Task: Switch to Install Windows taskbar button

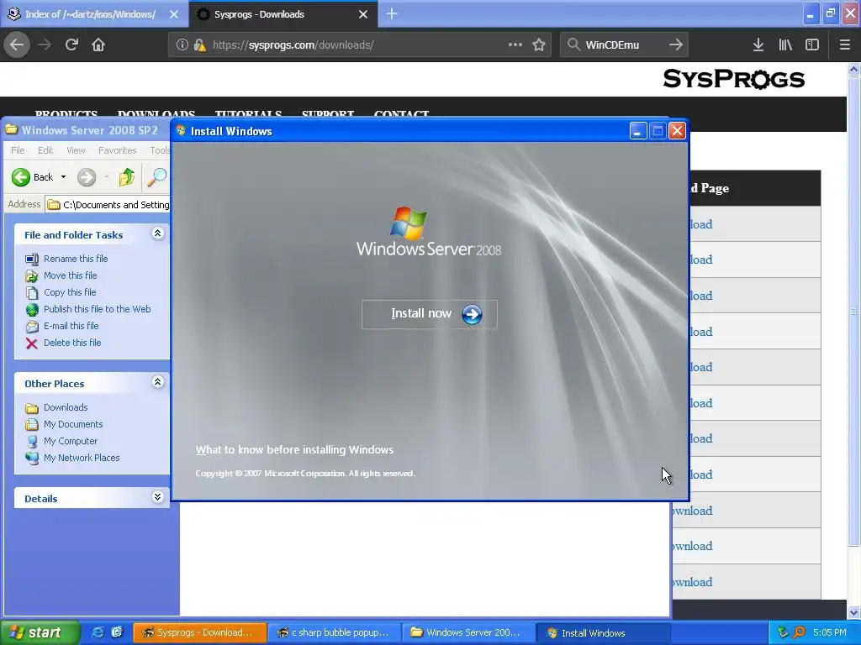Action: click(603, 632)
